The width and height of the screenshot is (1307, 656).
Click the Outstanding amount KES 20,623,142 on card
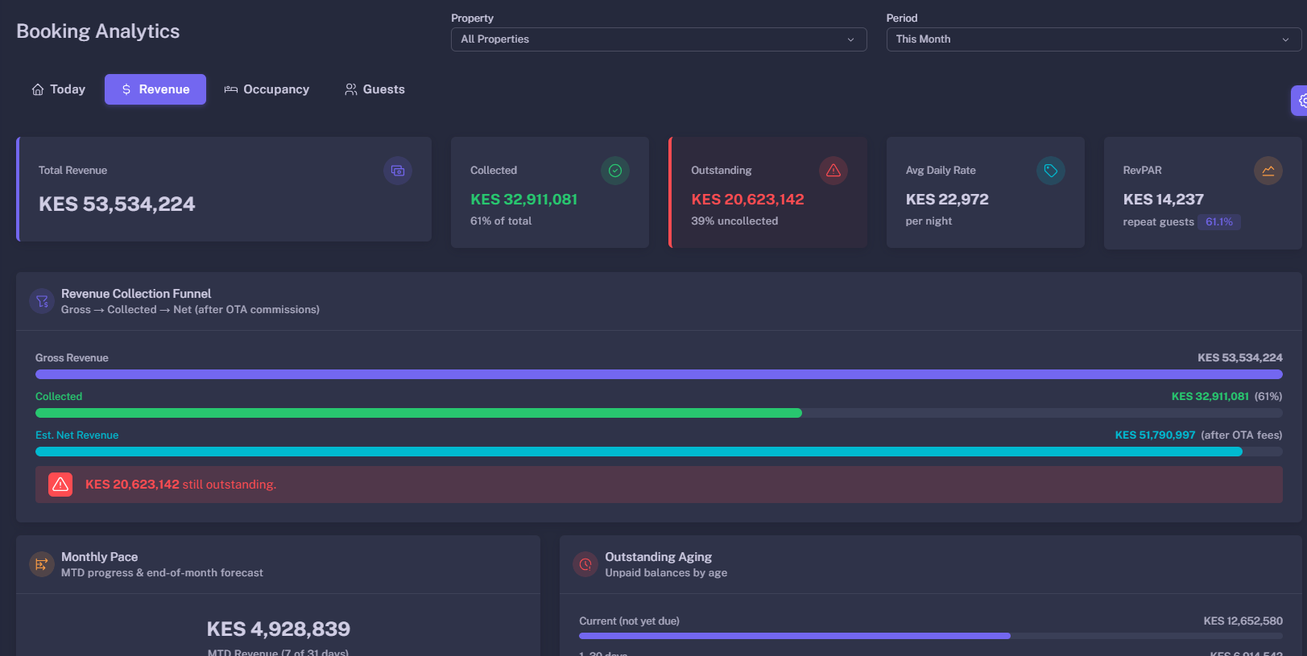[747, 200]
